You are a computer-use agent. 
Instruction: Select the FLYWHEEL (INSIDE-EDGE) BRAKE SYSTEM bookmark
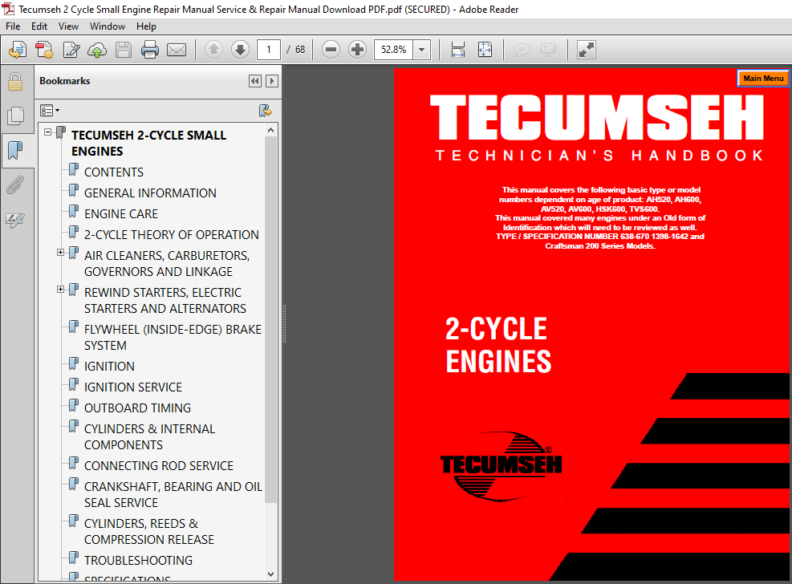(x=173, y=337)
